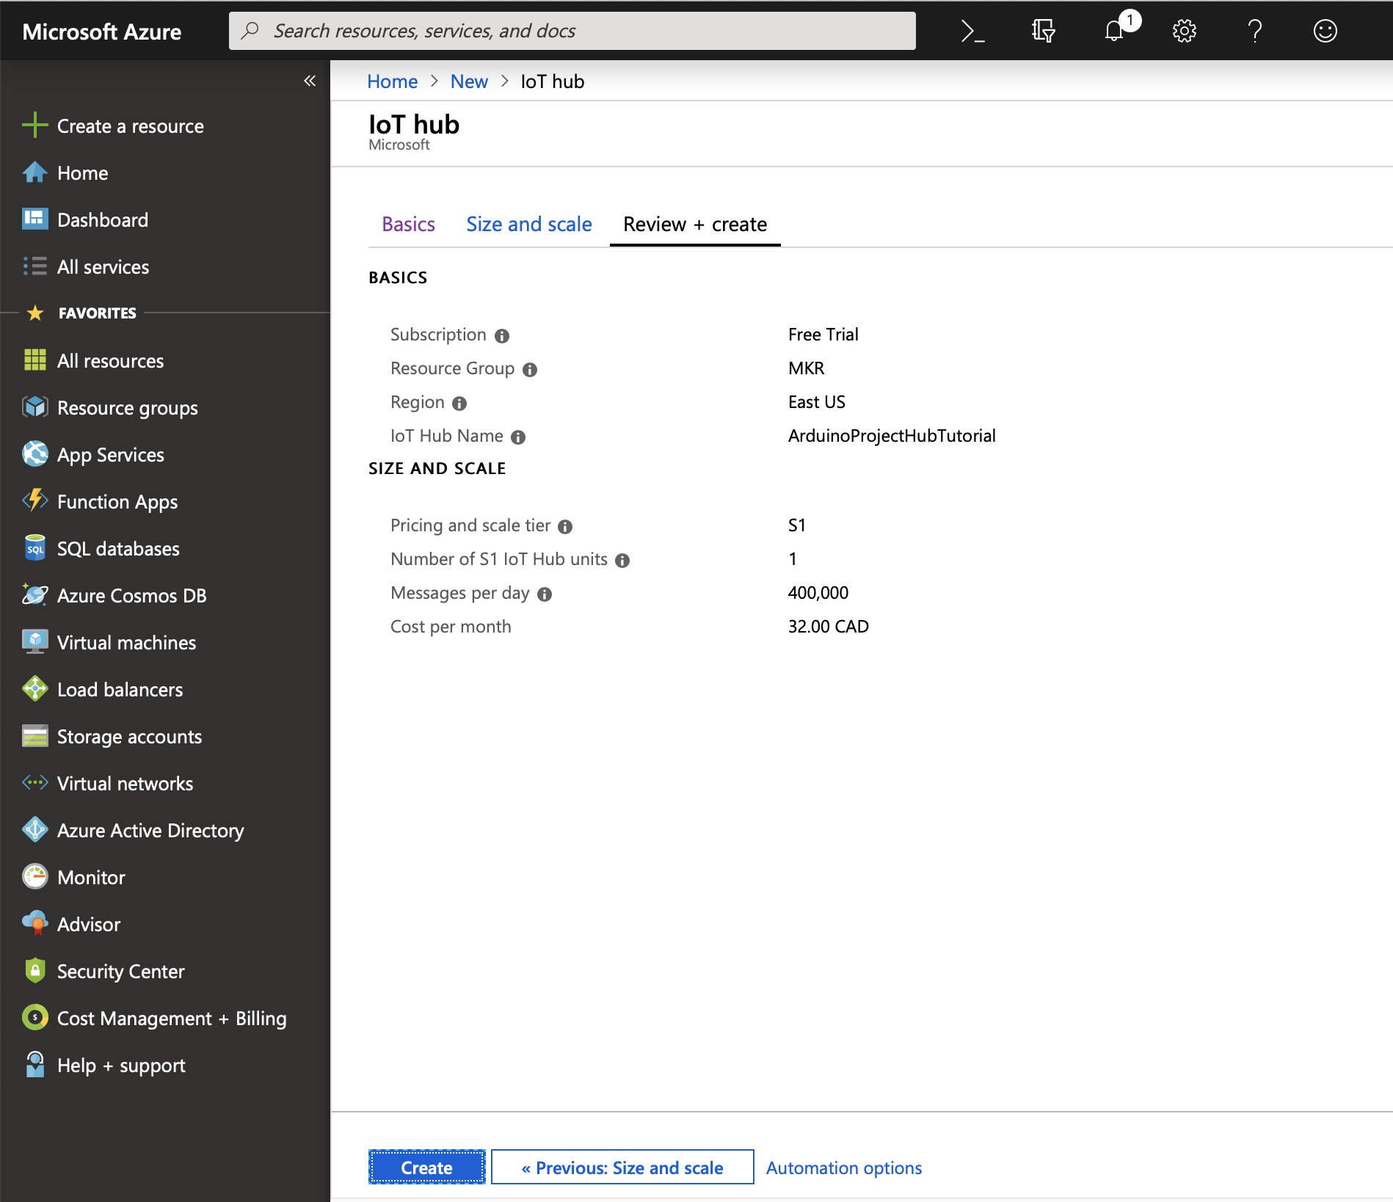View notifications via the bell icon
This screenshot has height=1202, width=1393.
pyautogui.click(x=1114, y=31)
